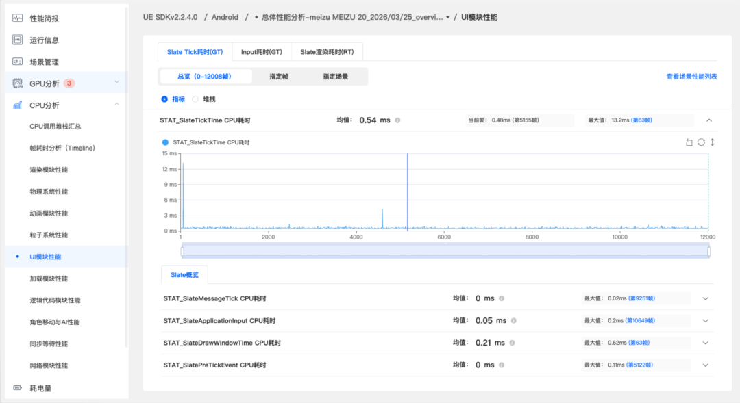Select the 总览 (0–12008帧) segment

(x=204, y=77)
